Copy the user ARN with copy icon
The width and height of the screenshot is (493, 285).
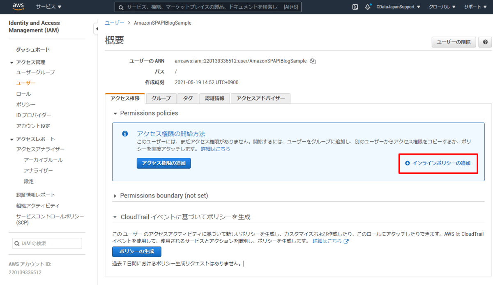tap(313, 61)
